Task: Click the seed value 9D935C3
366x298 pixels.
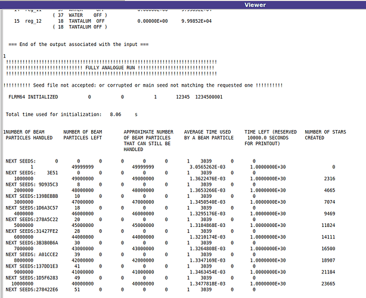Action: 47,185
